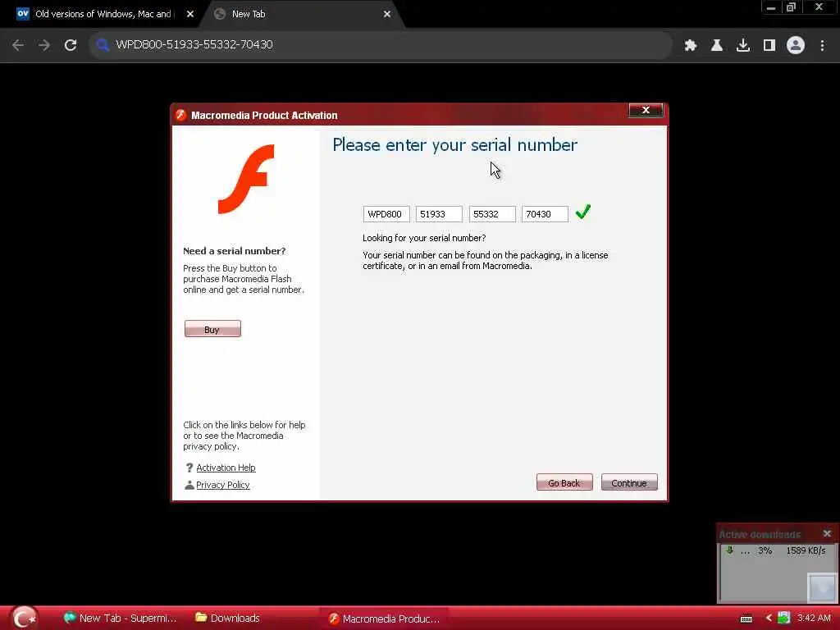The width and height of the screenshot is (840, 630).
Task: Click the person icon beside Privacy Policy
Action: (189, 485)
